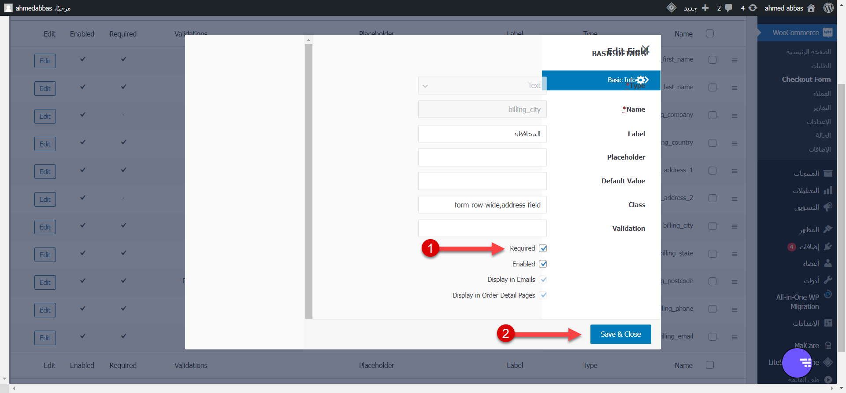
Task: Uncheck the Enabled checkbox
Action: point(543,264)
